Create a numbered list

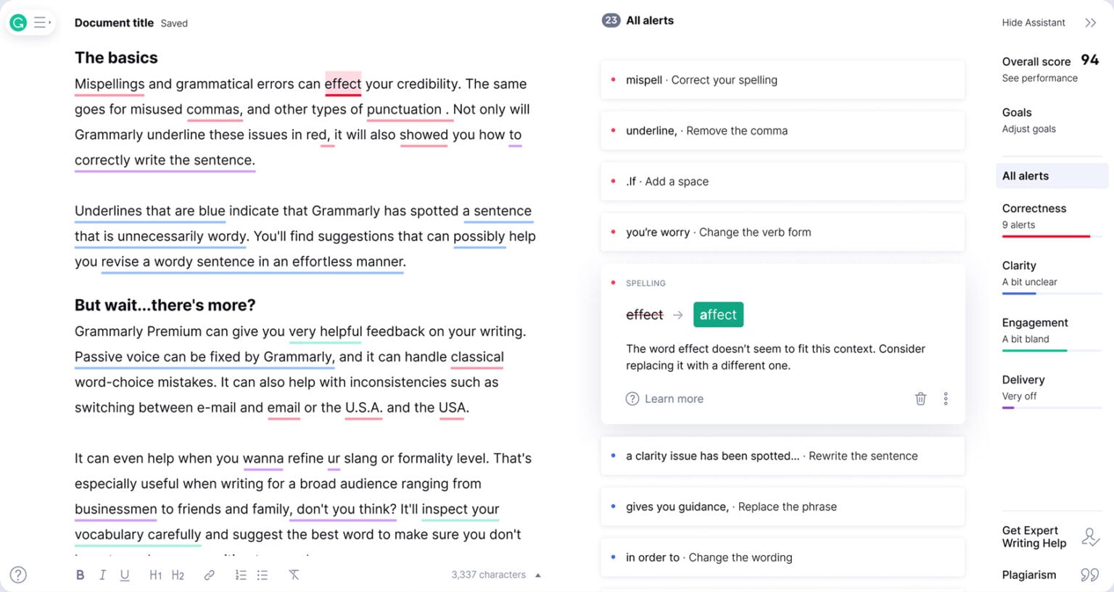point(241,575)
